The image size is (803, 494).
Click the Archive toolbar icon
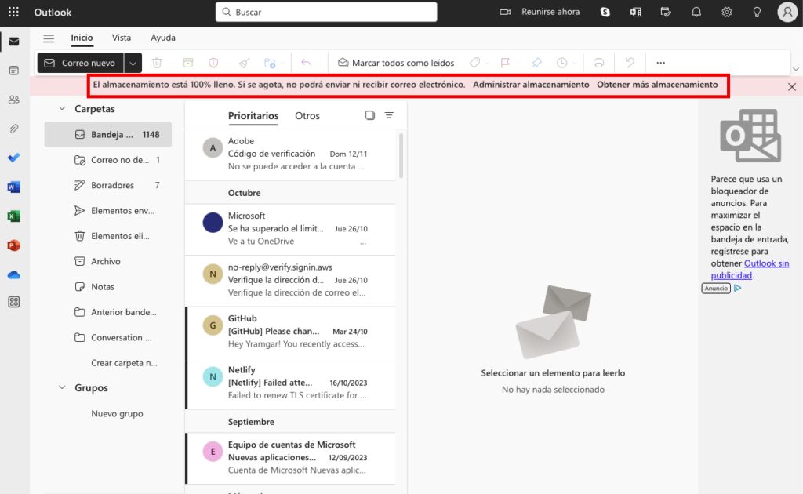click(188, 63)
